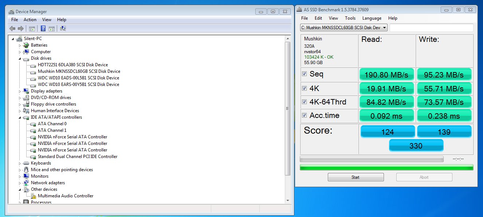Collapse the Disk drives node
483x217 pixels.
(x=20, y=59)
